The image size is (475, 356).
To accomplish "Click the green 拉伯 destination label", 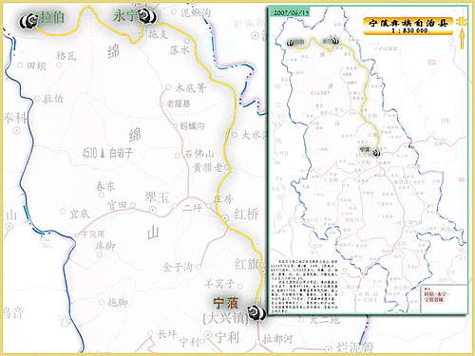I will click(52, 17).
